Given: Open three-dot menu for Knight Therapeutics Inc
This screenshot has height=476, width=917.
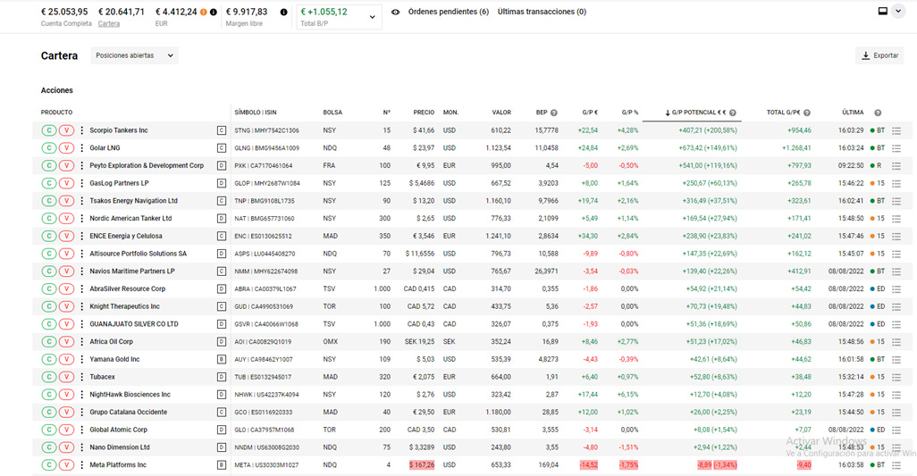Looking at the screenshot, I should tap(82, 306).
